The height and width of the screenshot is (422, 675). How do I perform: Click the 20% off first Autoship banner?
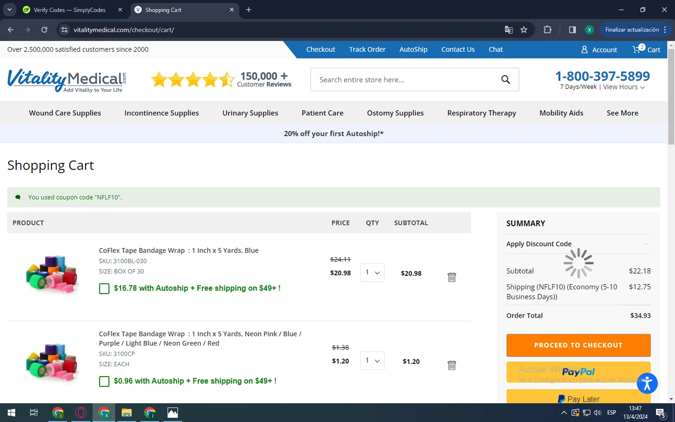333,134
